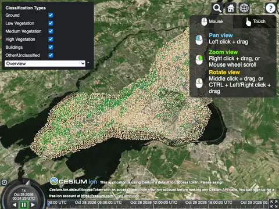
Task: Uncheck the Buildings checkbox
Action: (51, 47)
